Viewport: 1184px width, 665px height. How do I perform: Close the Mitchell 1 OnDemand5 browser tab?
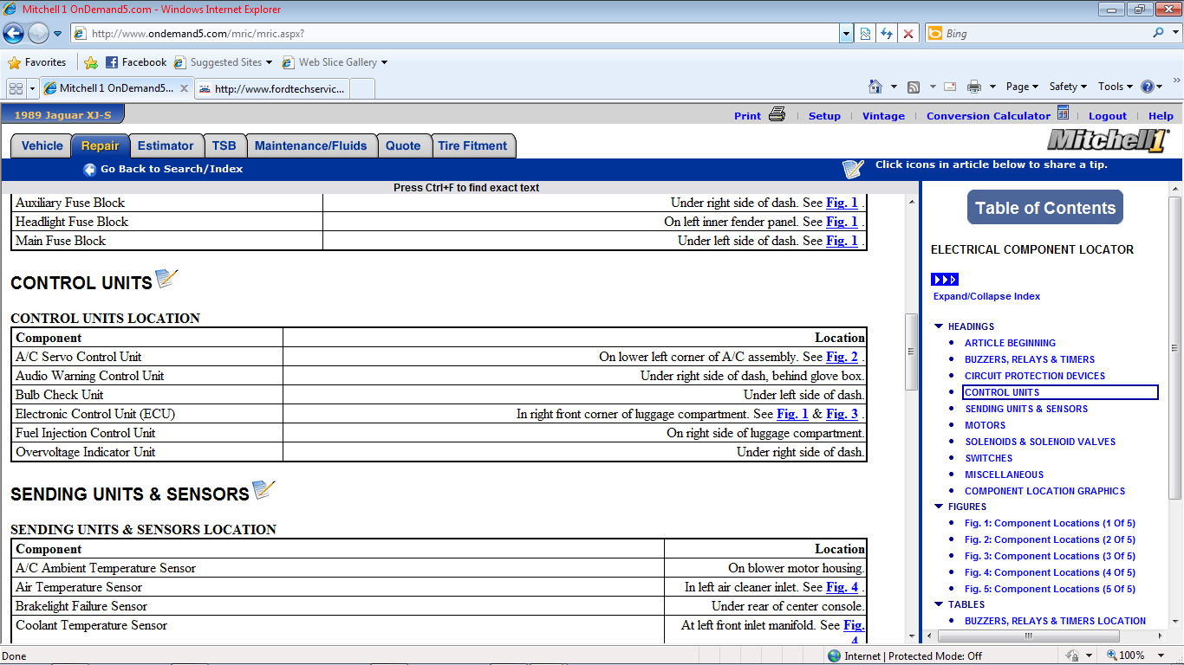[184, 88]
